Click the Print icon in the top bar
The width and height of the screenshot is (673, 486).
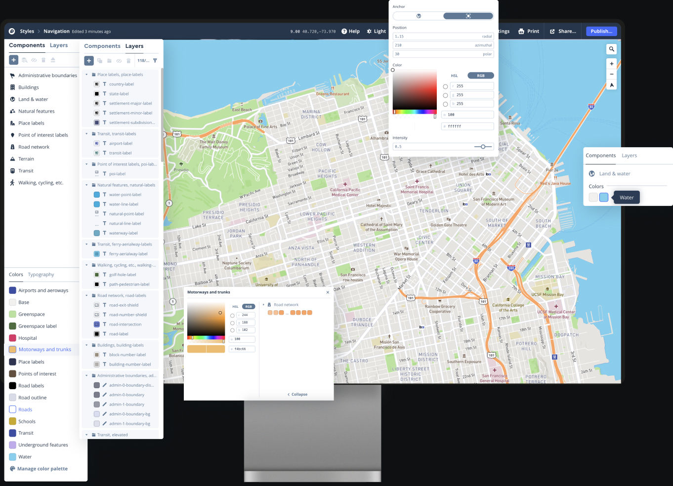pyautogui.click(x=521, y=31)
